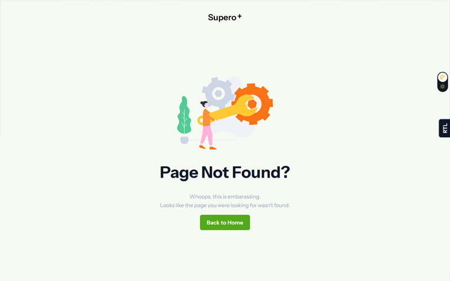Click the word Found? in the heading
Viewport: 450px width, 281px height.
point(261,173)
